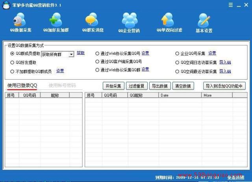Screen dimensions: 252x182
Task: Open the QQ群发消息 chat icon
Action: 92,20
